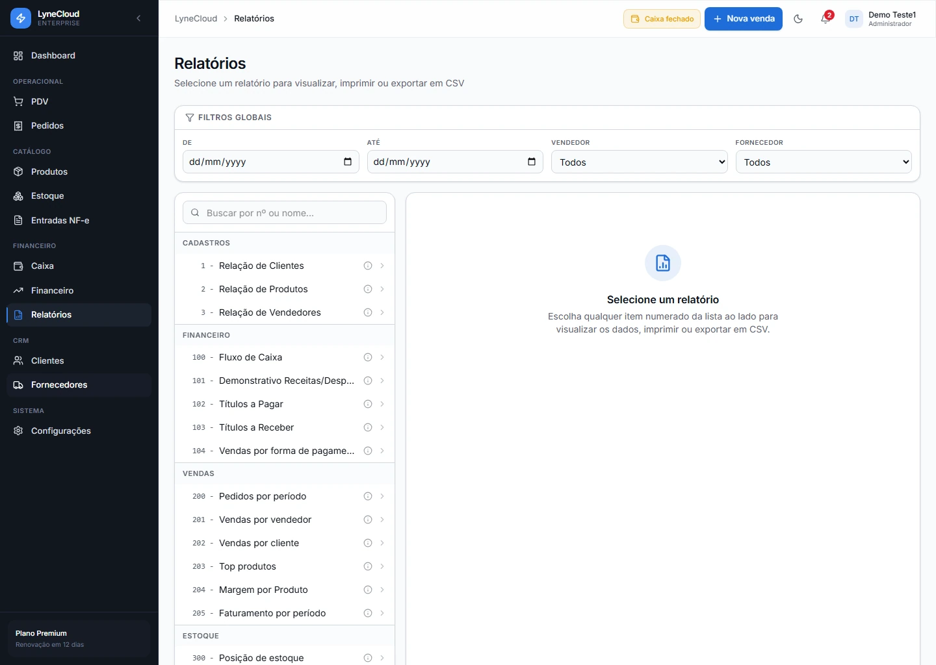This screenshot has width=936, height=665.
Task: Open info icon for Relação de Clientes
Action: click(368, 266)
